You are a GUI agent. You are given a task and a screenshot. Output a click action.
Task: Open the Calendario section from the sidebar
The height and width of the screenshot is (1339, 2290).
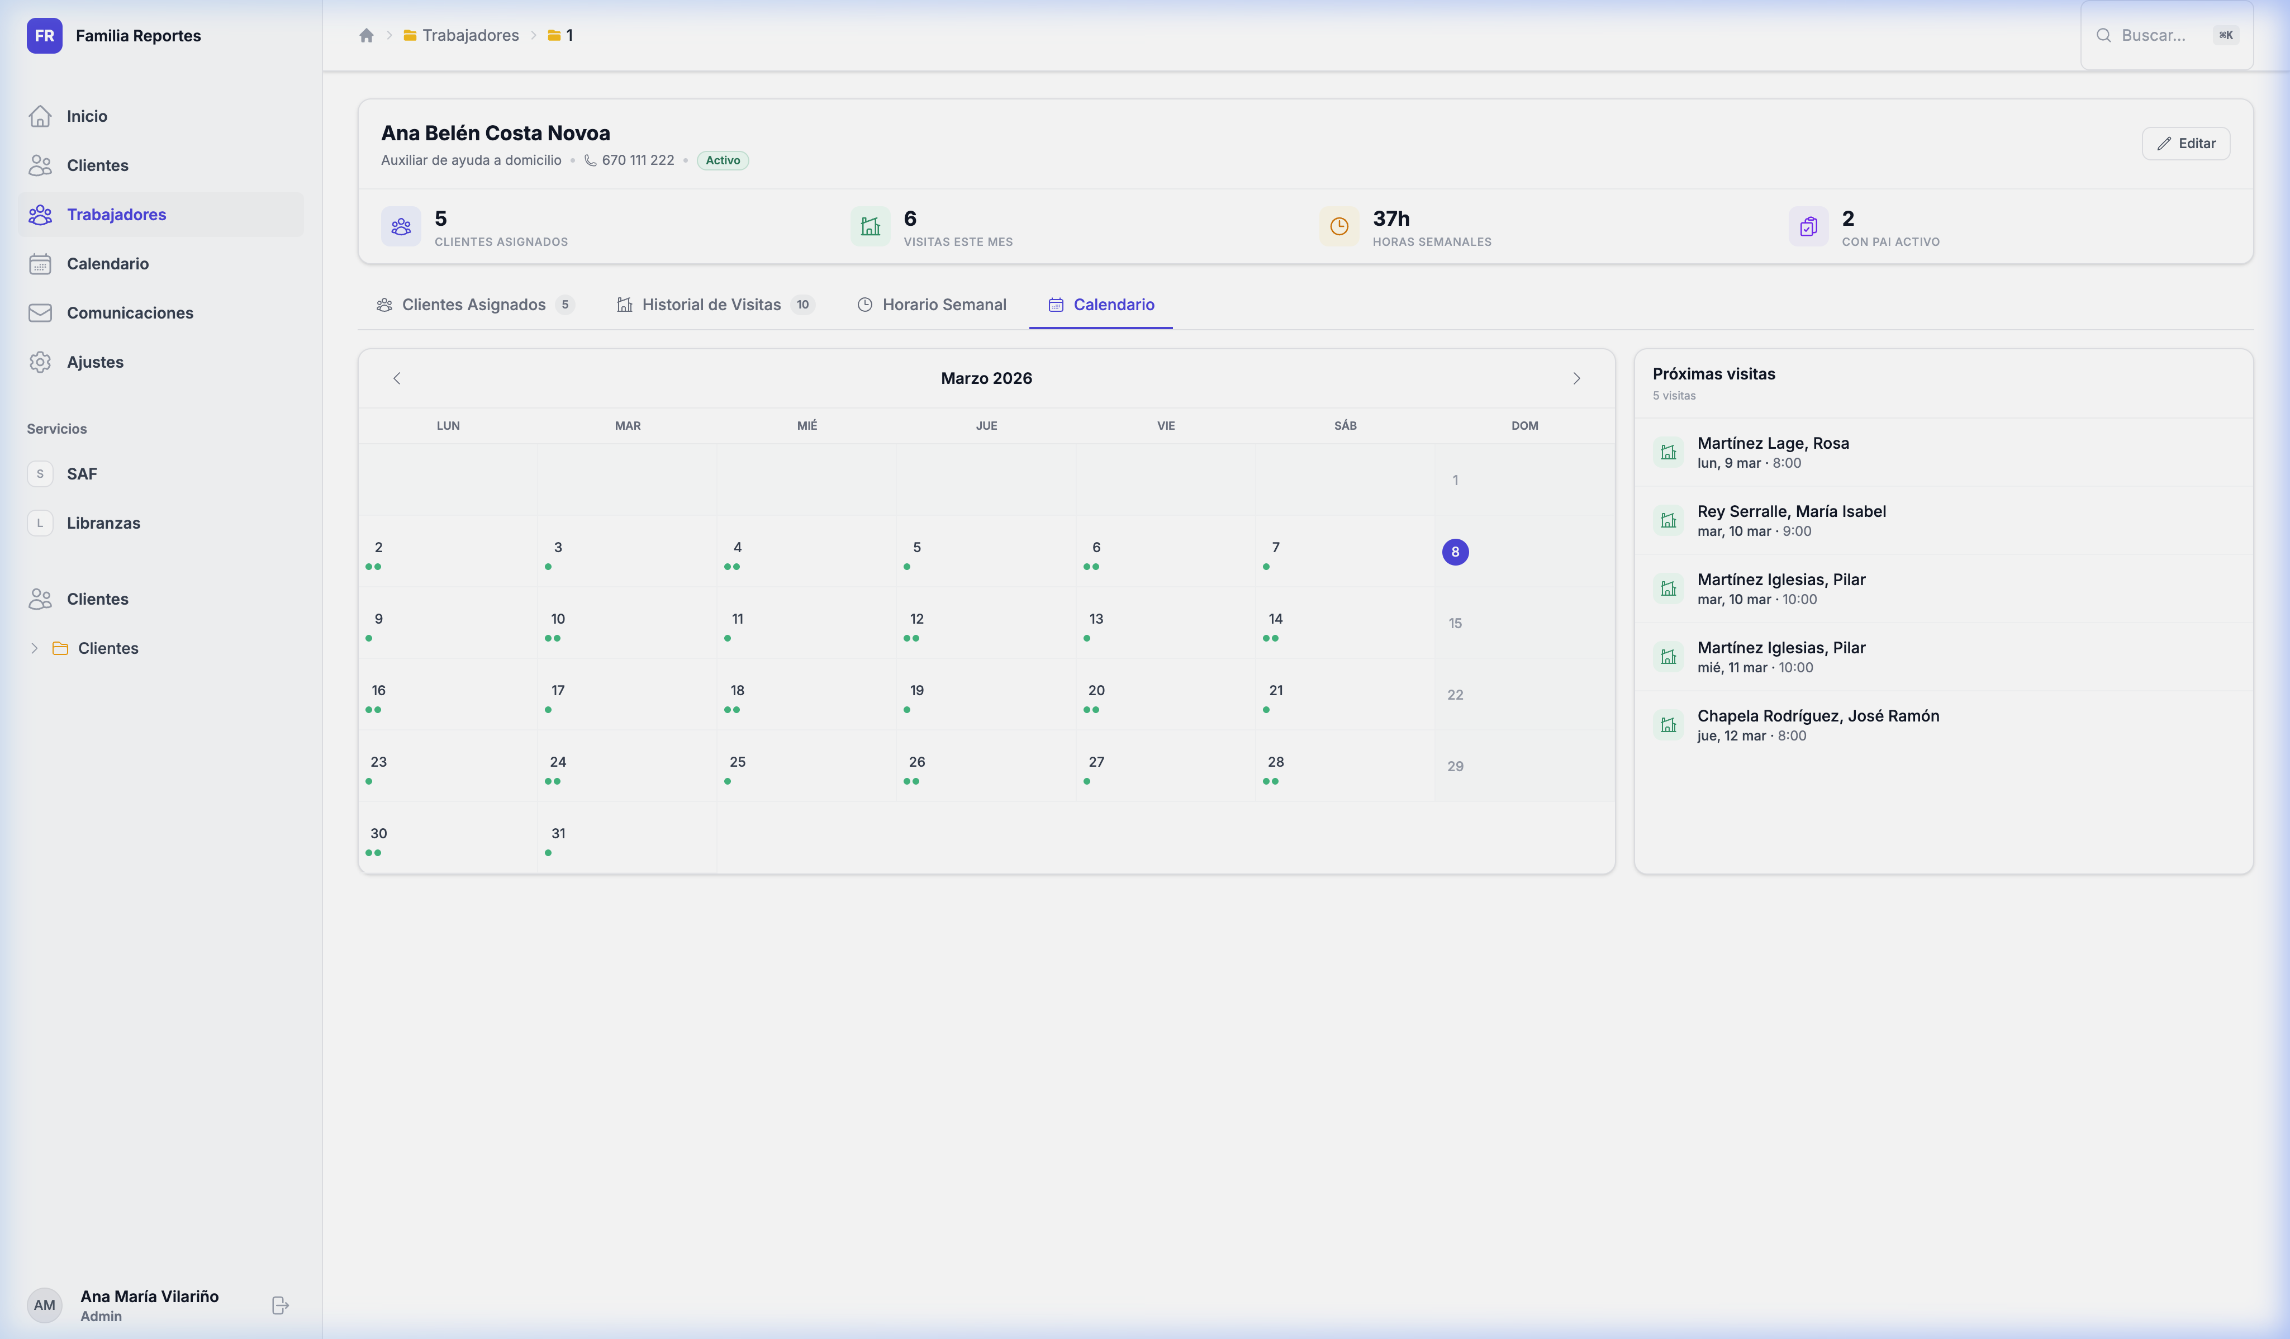coord(41,264)
